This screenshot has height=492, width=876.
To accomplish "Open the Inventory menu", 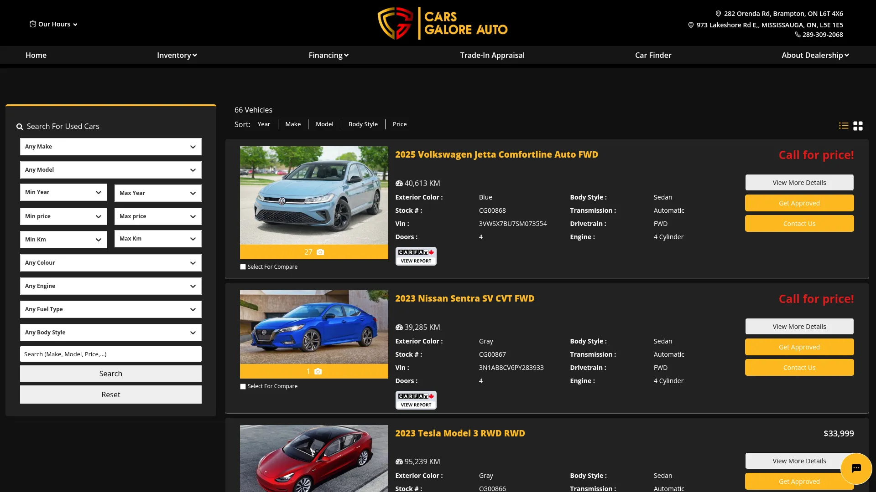I will 177,55.
